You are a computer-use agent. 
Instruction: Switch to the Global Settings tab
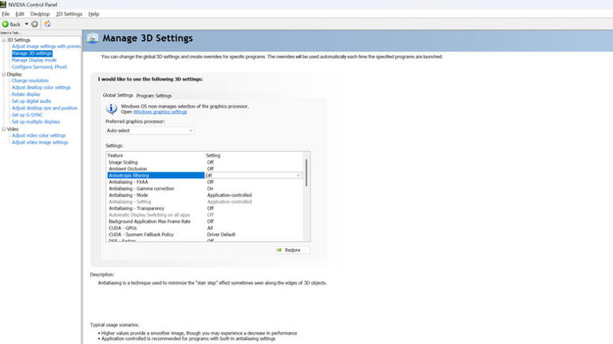[117, 96]
